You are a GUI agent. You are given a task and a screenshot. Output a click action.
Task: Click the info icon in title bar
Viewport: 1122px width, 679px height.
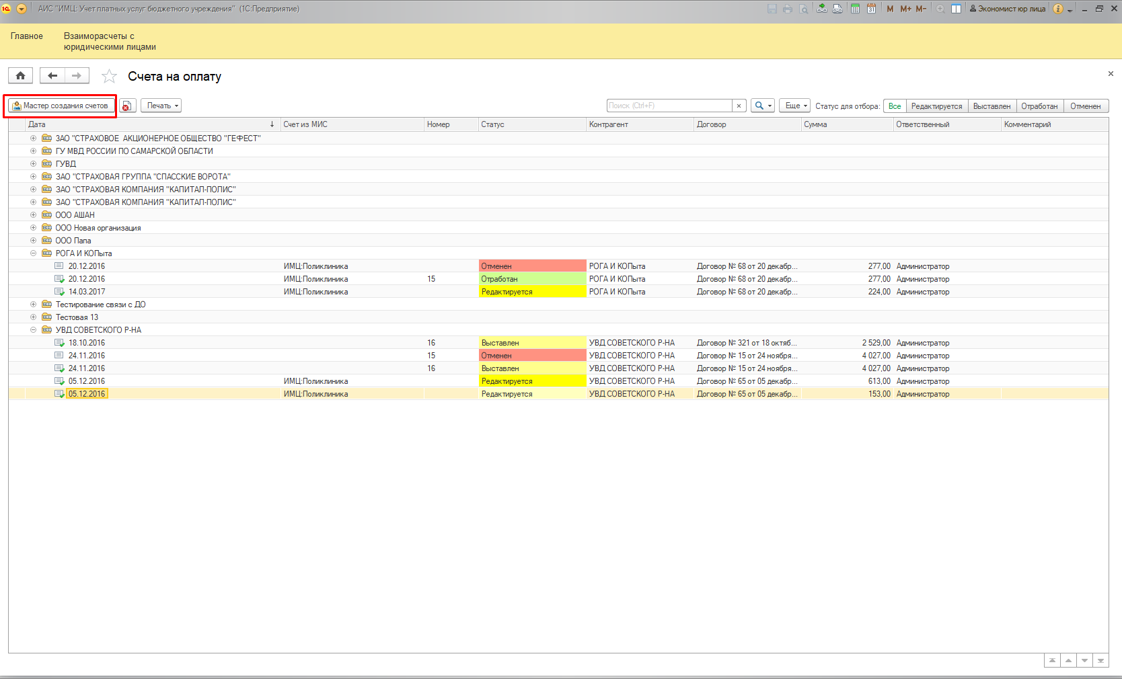click(x=1058, y=9)
